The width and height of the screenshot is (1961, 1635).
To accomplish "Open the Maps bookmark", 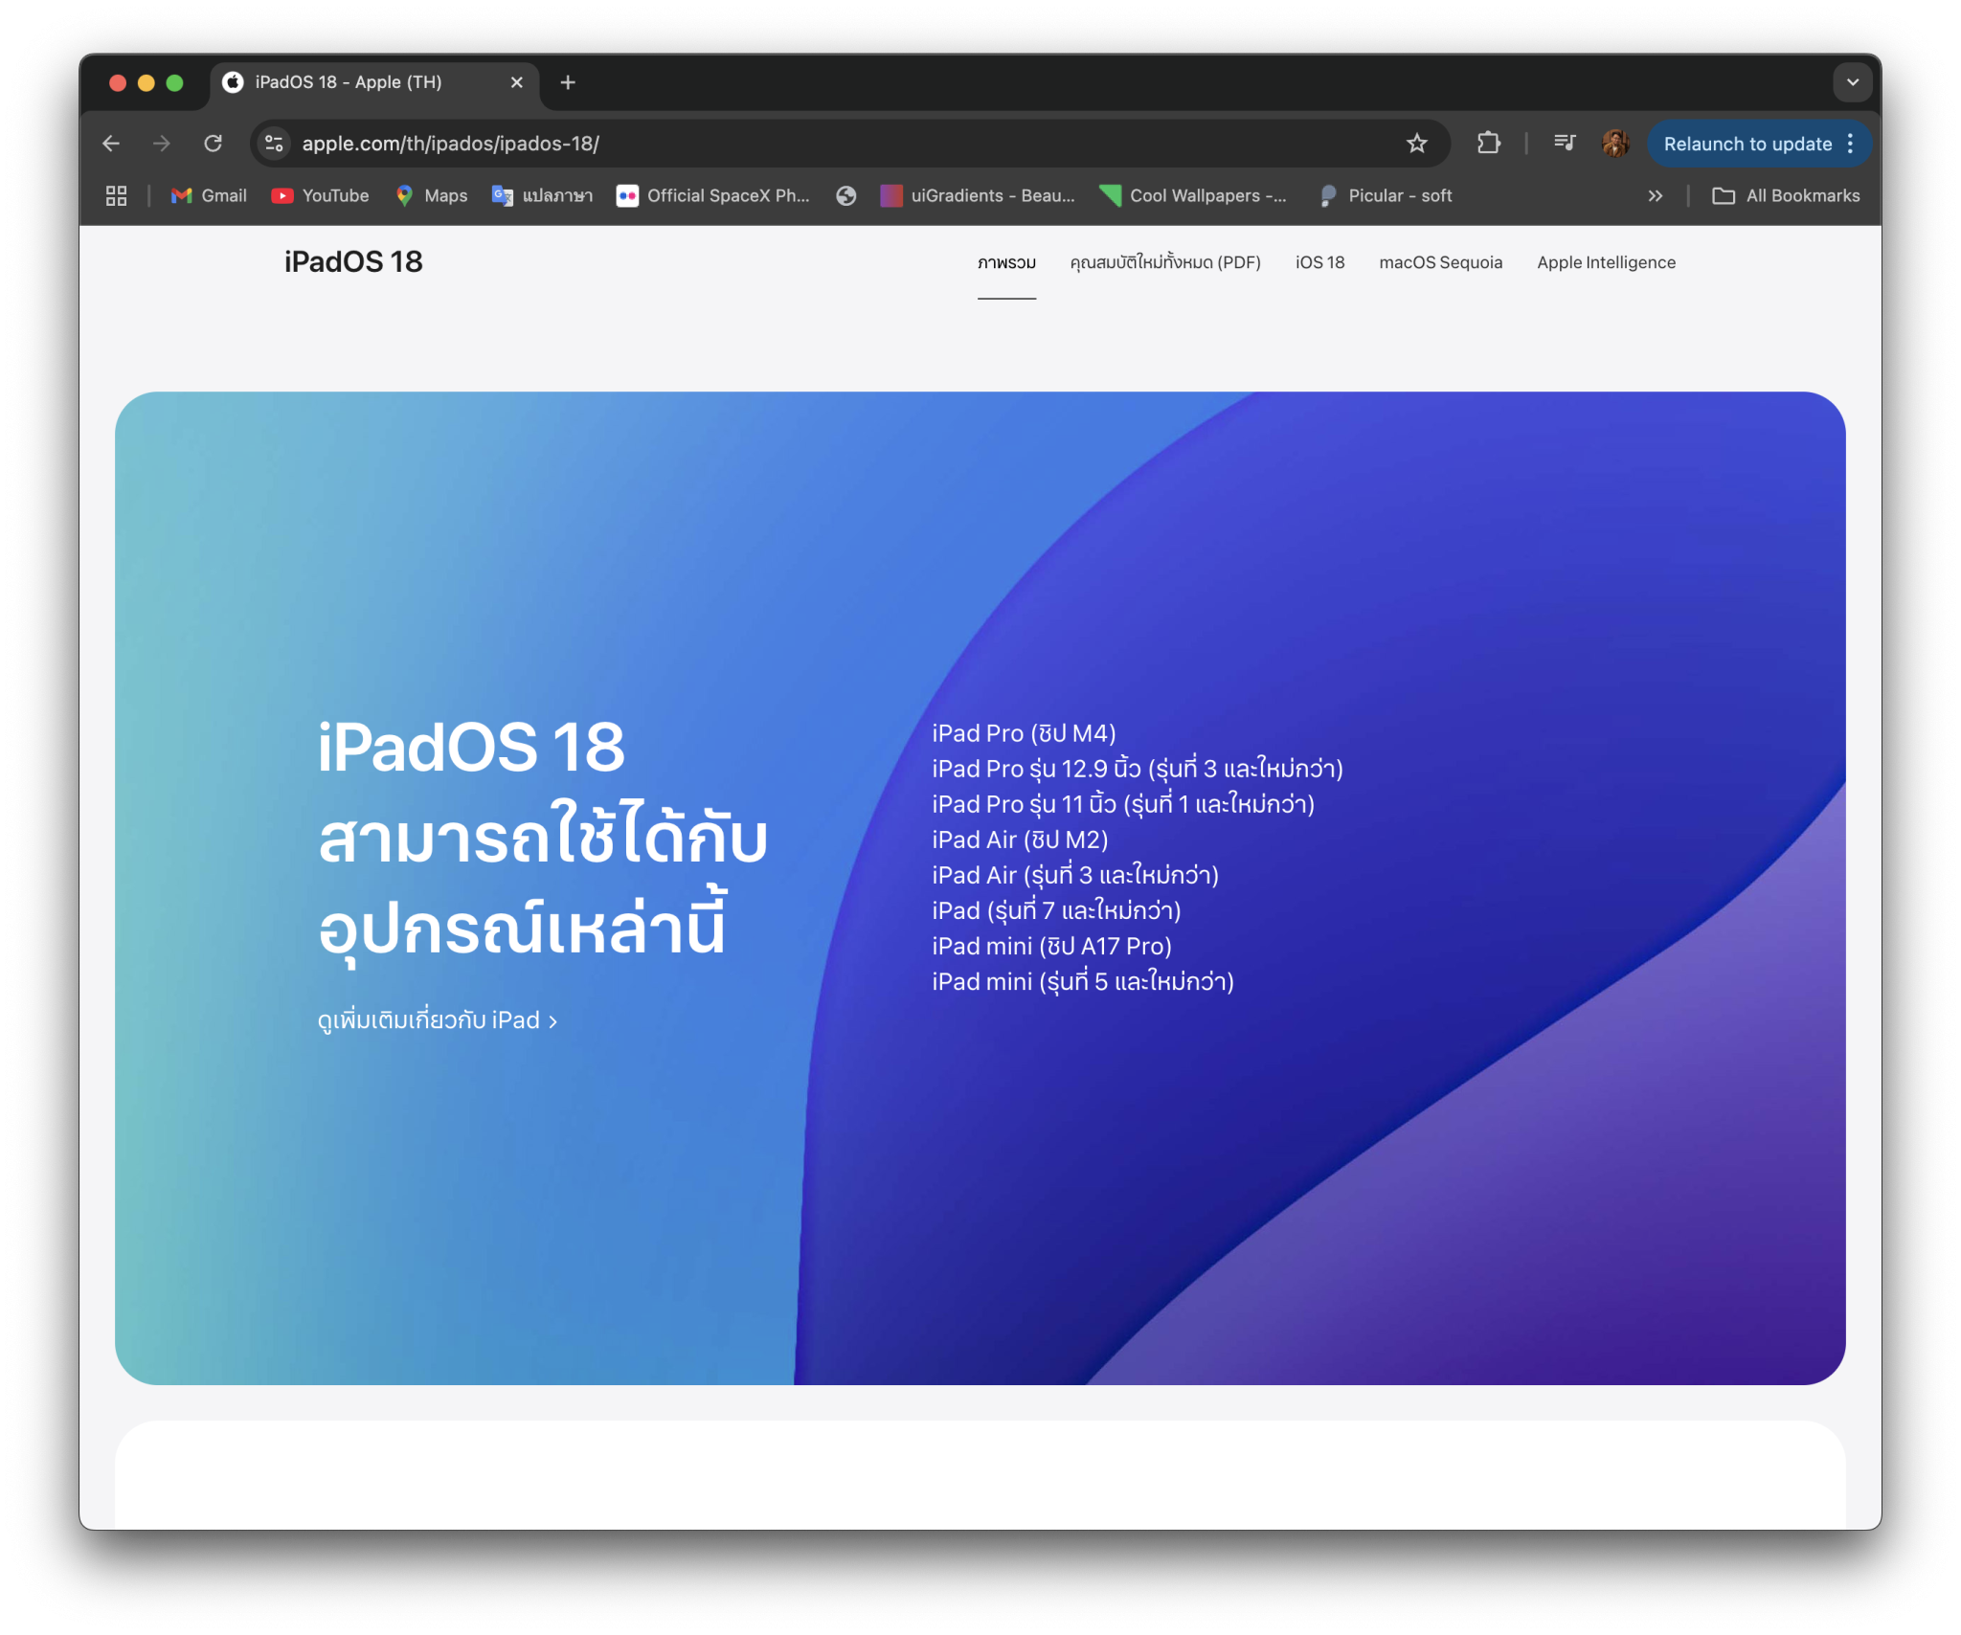I will tap(432, 196).
